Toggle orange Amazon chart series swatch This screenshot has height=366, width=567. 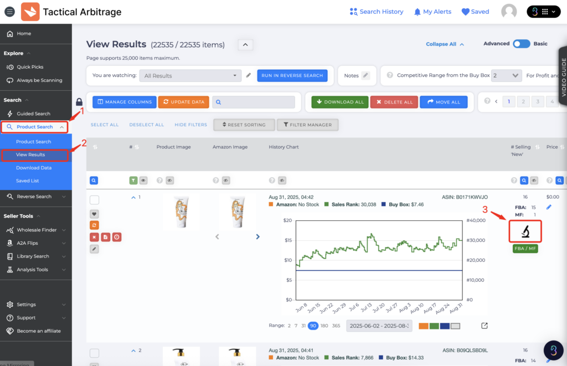point(424,326)
